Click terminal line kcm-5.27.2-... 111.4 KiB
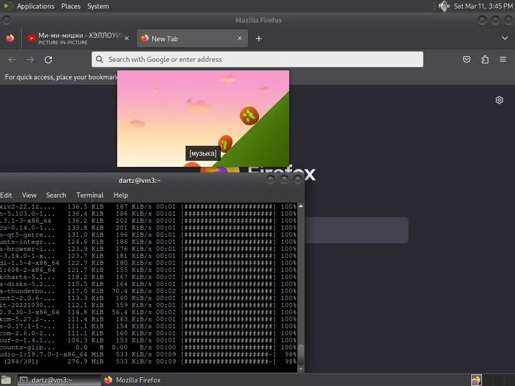Screen dimensions: 515x386 tap(148, 319)
